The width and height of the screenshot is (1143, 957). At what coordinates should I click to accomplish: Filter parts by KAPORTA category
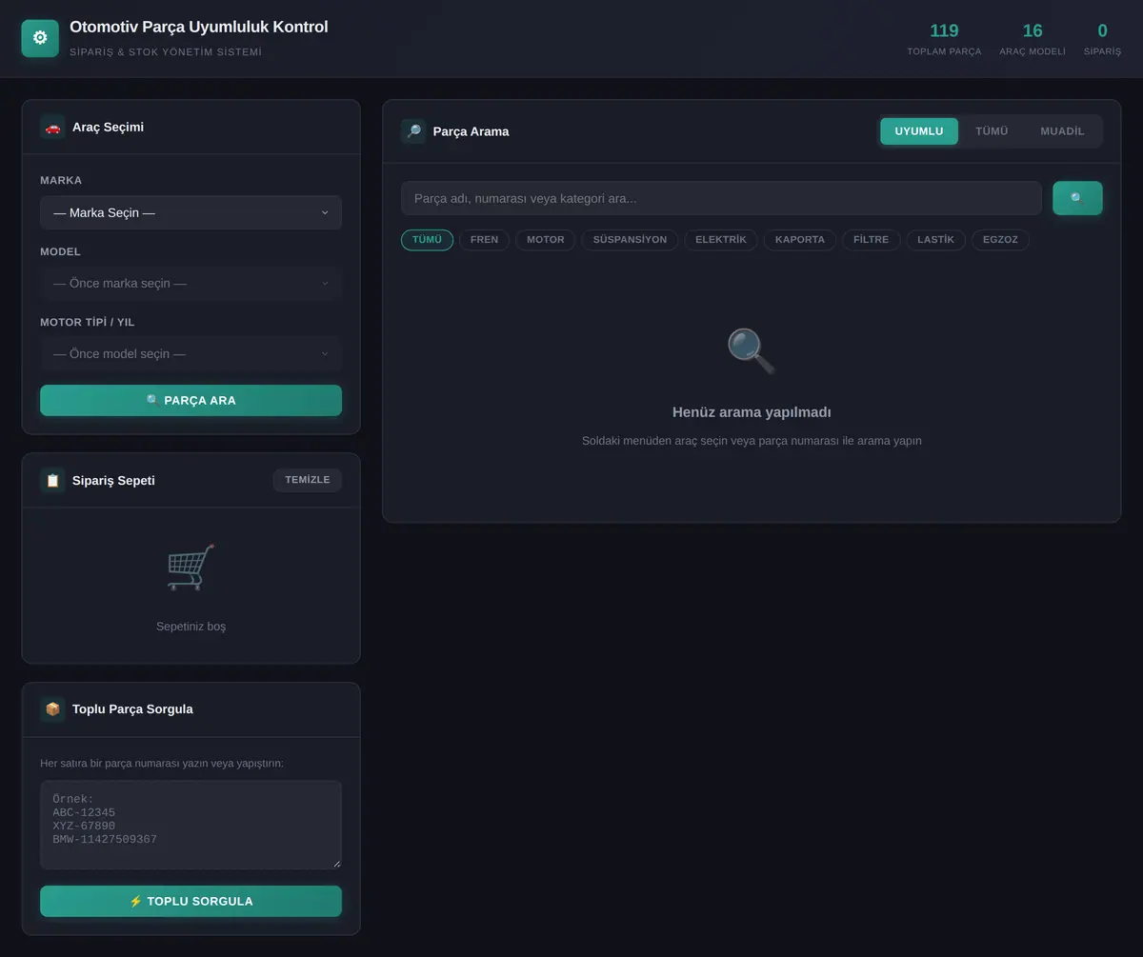pyautogui.click(x=800, y=240)
